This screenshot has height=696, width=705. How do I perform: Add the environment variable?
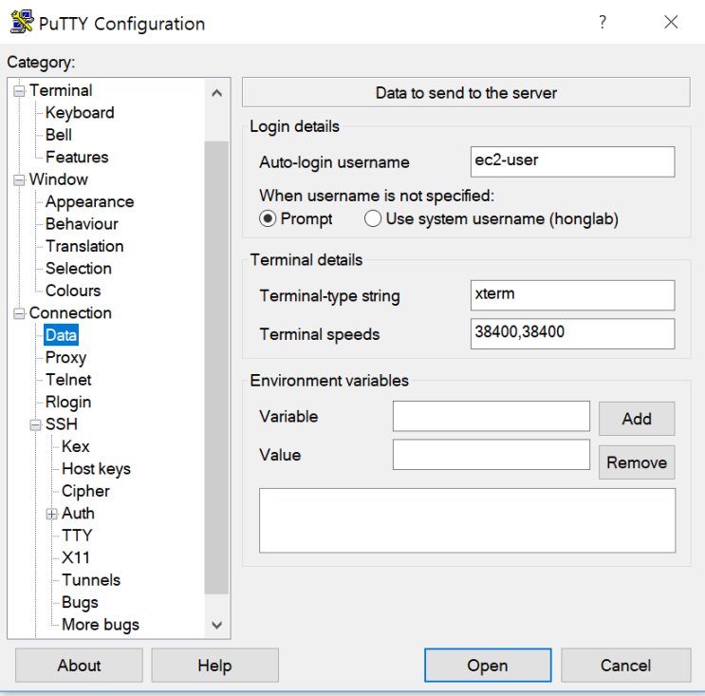[x=637, y=419]
